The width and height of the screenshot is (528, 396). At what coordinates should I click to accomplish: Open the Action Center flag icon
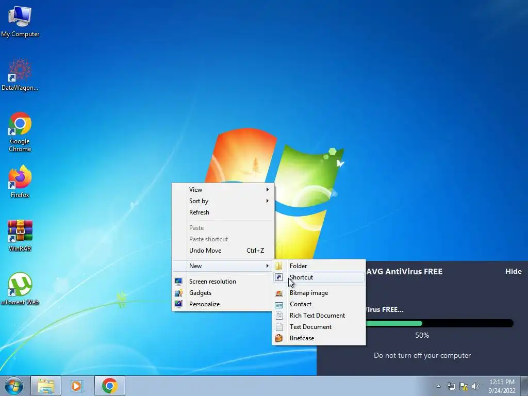[464, 386]
